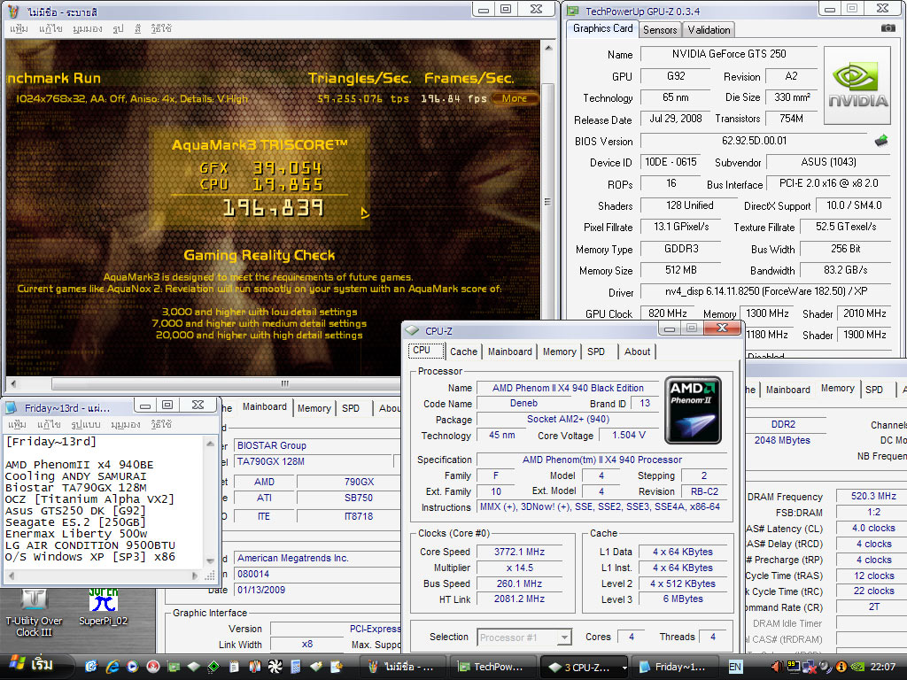Click the GPU-Z screenshot camera icon
The image size is (907, 680).
tap(888, 28)
